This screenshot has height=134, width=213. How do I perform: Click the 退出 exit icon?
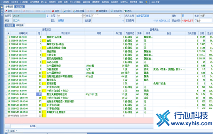[x=126, y=11]
